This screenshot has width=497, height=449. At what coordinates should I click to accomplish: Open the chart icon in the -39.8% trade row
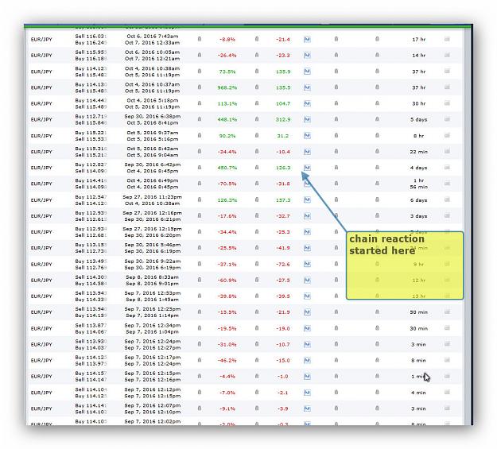307,296
